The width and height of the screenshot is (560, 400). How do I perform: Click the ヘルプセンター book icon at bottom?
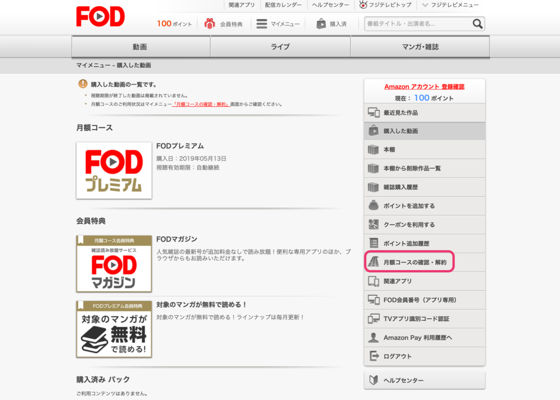click(x=374, y=380)
